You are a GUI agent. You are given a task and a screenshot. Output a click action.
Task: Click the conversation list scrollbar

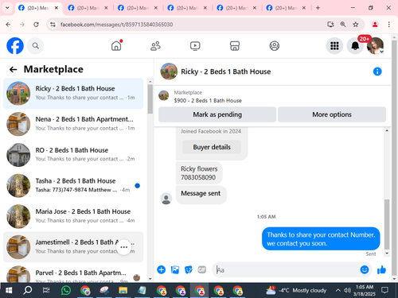tap(150, 99)
